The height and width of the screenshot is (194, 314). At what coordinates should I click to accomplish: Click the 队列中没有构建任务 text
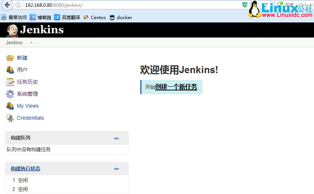tap(29, 149)
